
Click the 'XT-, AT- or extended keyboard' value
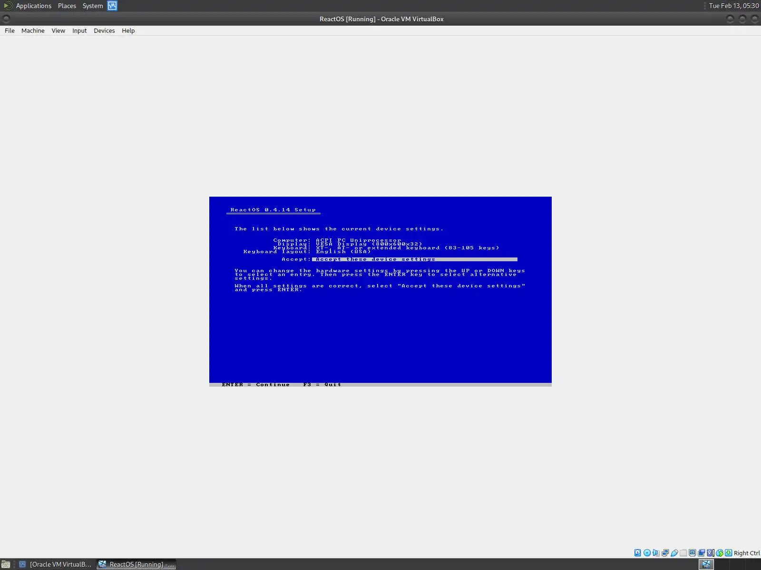[x=408, y=248]
